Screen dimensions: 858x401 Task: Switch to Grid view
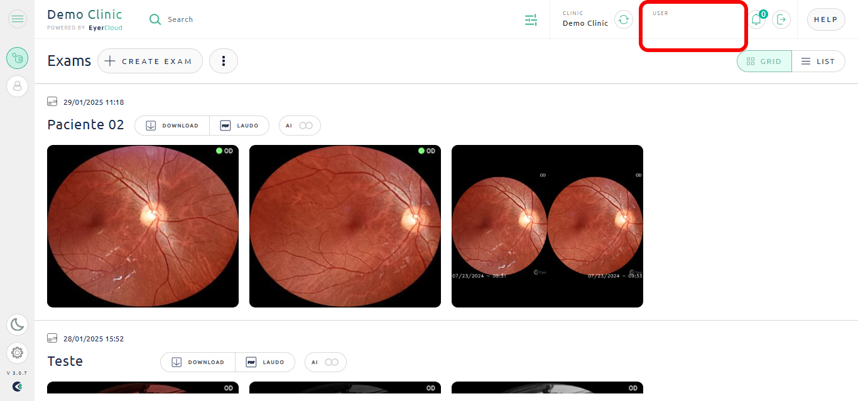coord(764,61)
